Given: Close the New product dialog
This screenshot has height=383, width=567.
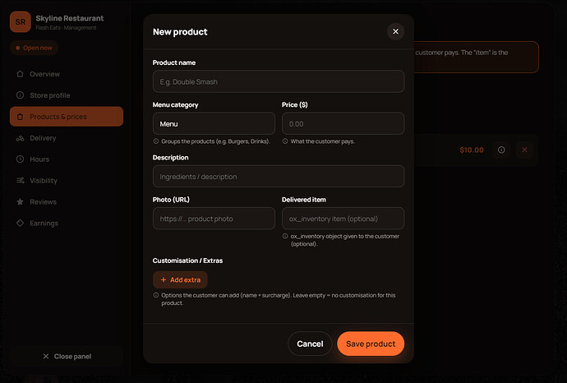Looking at the screenshot, I should [395, 31].
